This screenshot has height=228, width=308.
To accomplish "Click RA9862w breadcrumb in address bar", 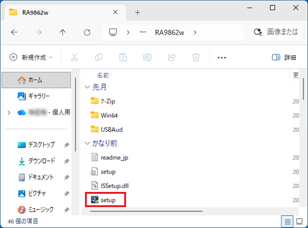I will 169,32.
